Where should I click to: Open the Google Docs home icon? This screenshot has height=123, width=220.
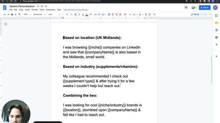[x=4, y=8]
